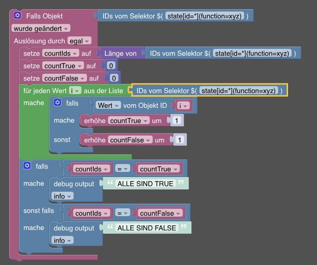The image size is (317, 265).
Task: Open countTrue dropdown in comparison block
Action: click(159, 169)
